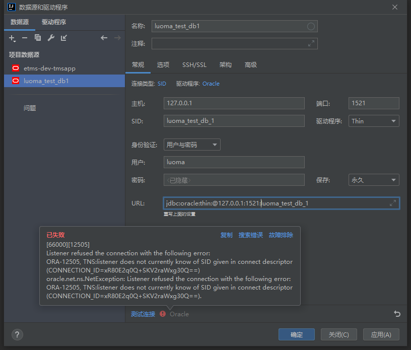The image size is (411, 350).
Task: Open driver settings via the wrench icon
Action: [x=51, y=38]
